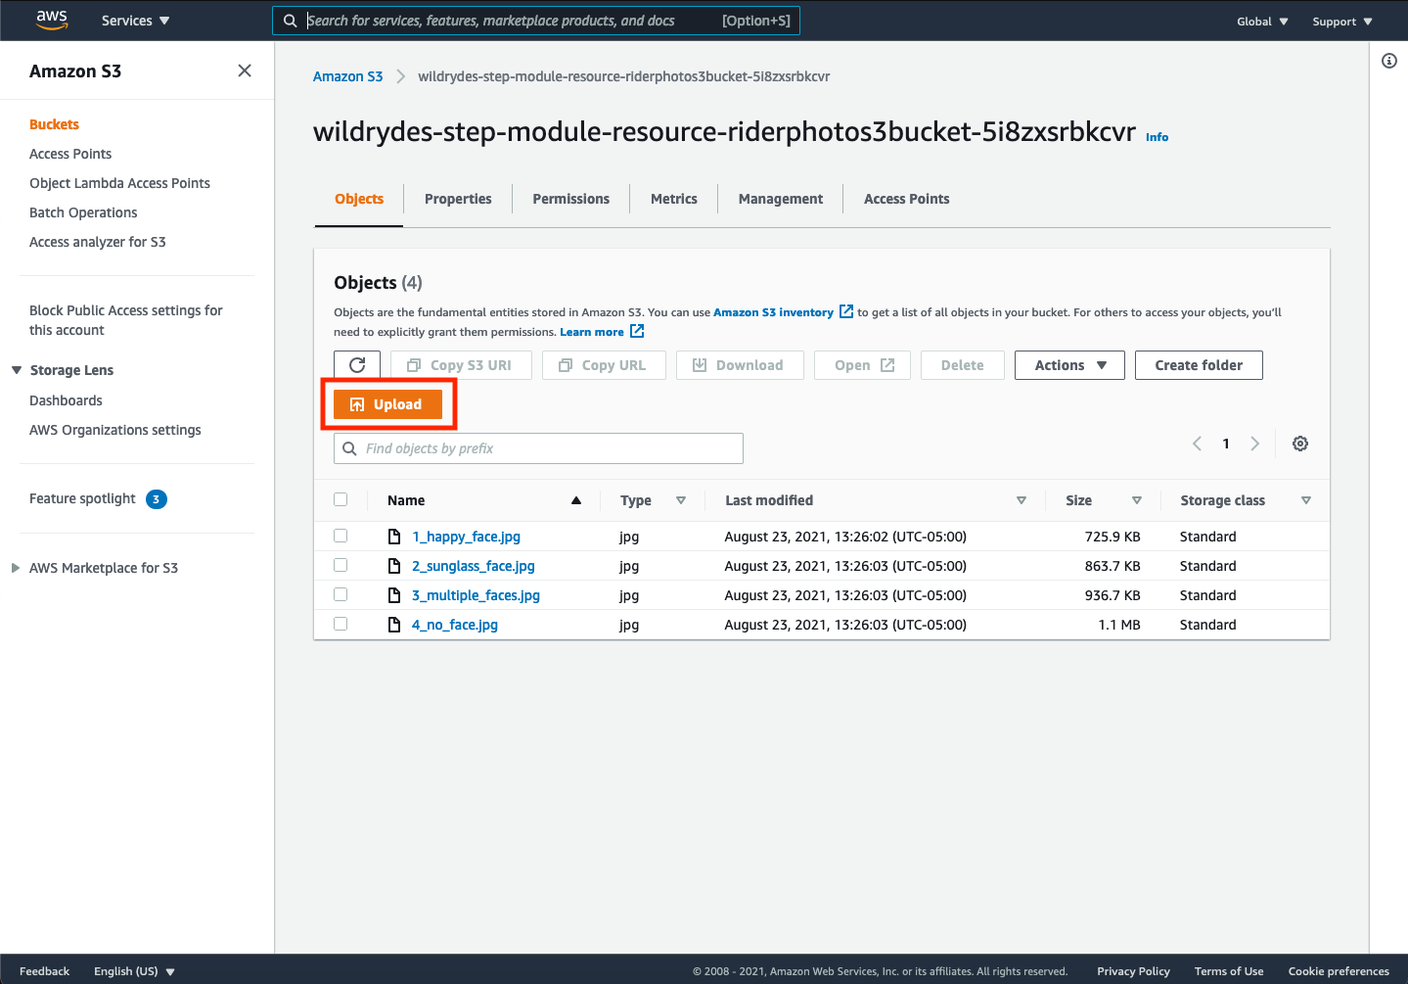1408x984 pixels.
Task: Check the box next to 3_multiple_faces.jpg
Action: 341,594
